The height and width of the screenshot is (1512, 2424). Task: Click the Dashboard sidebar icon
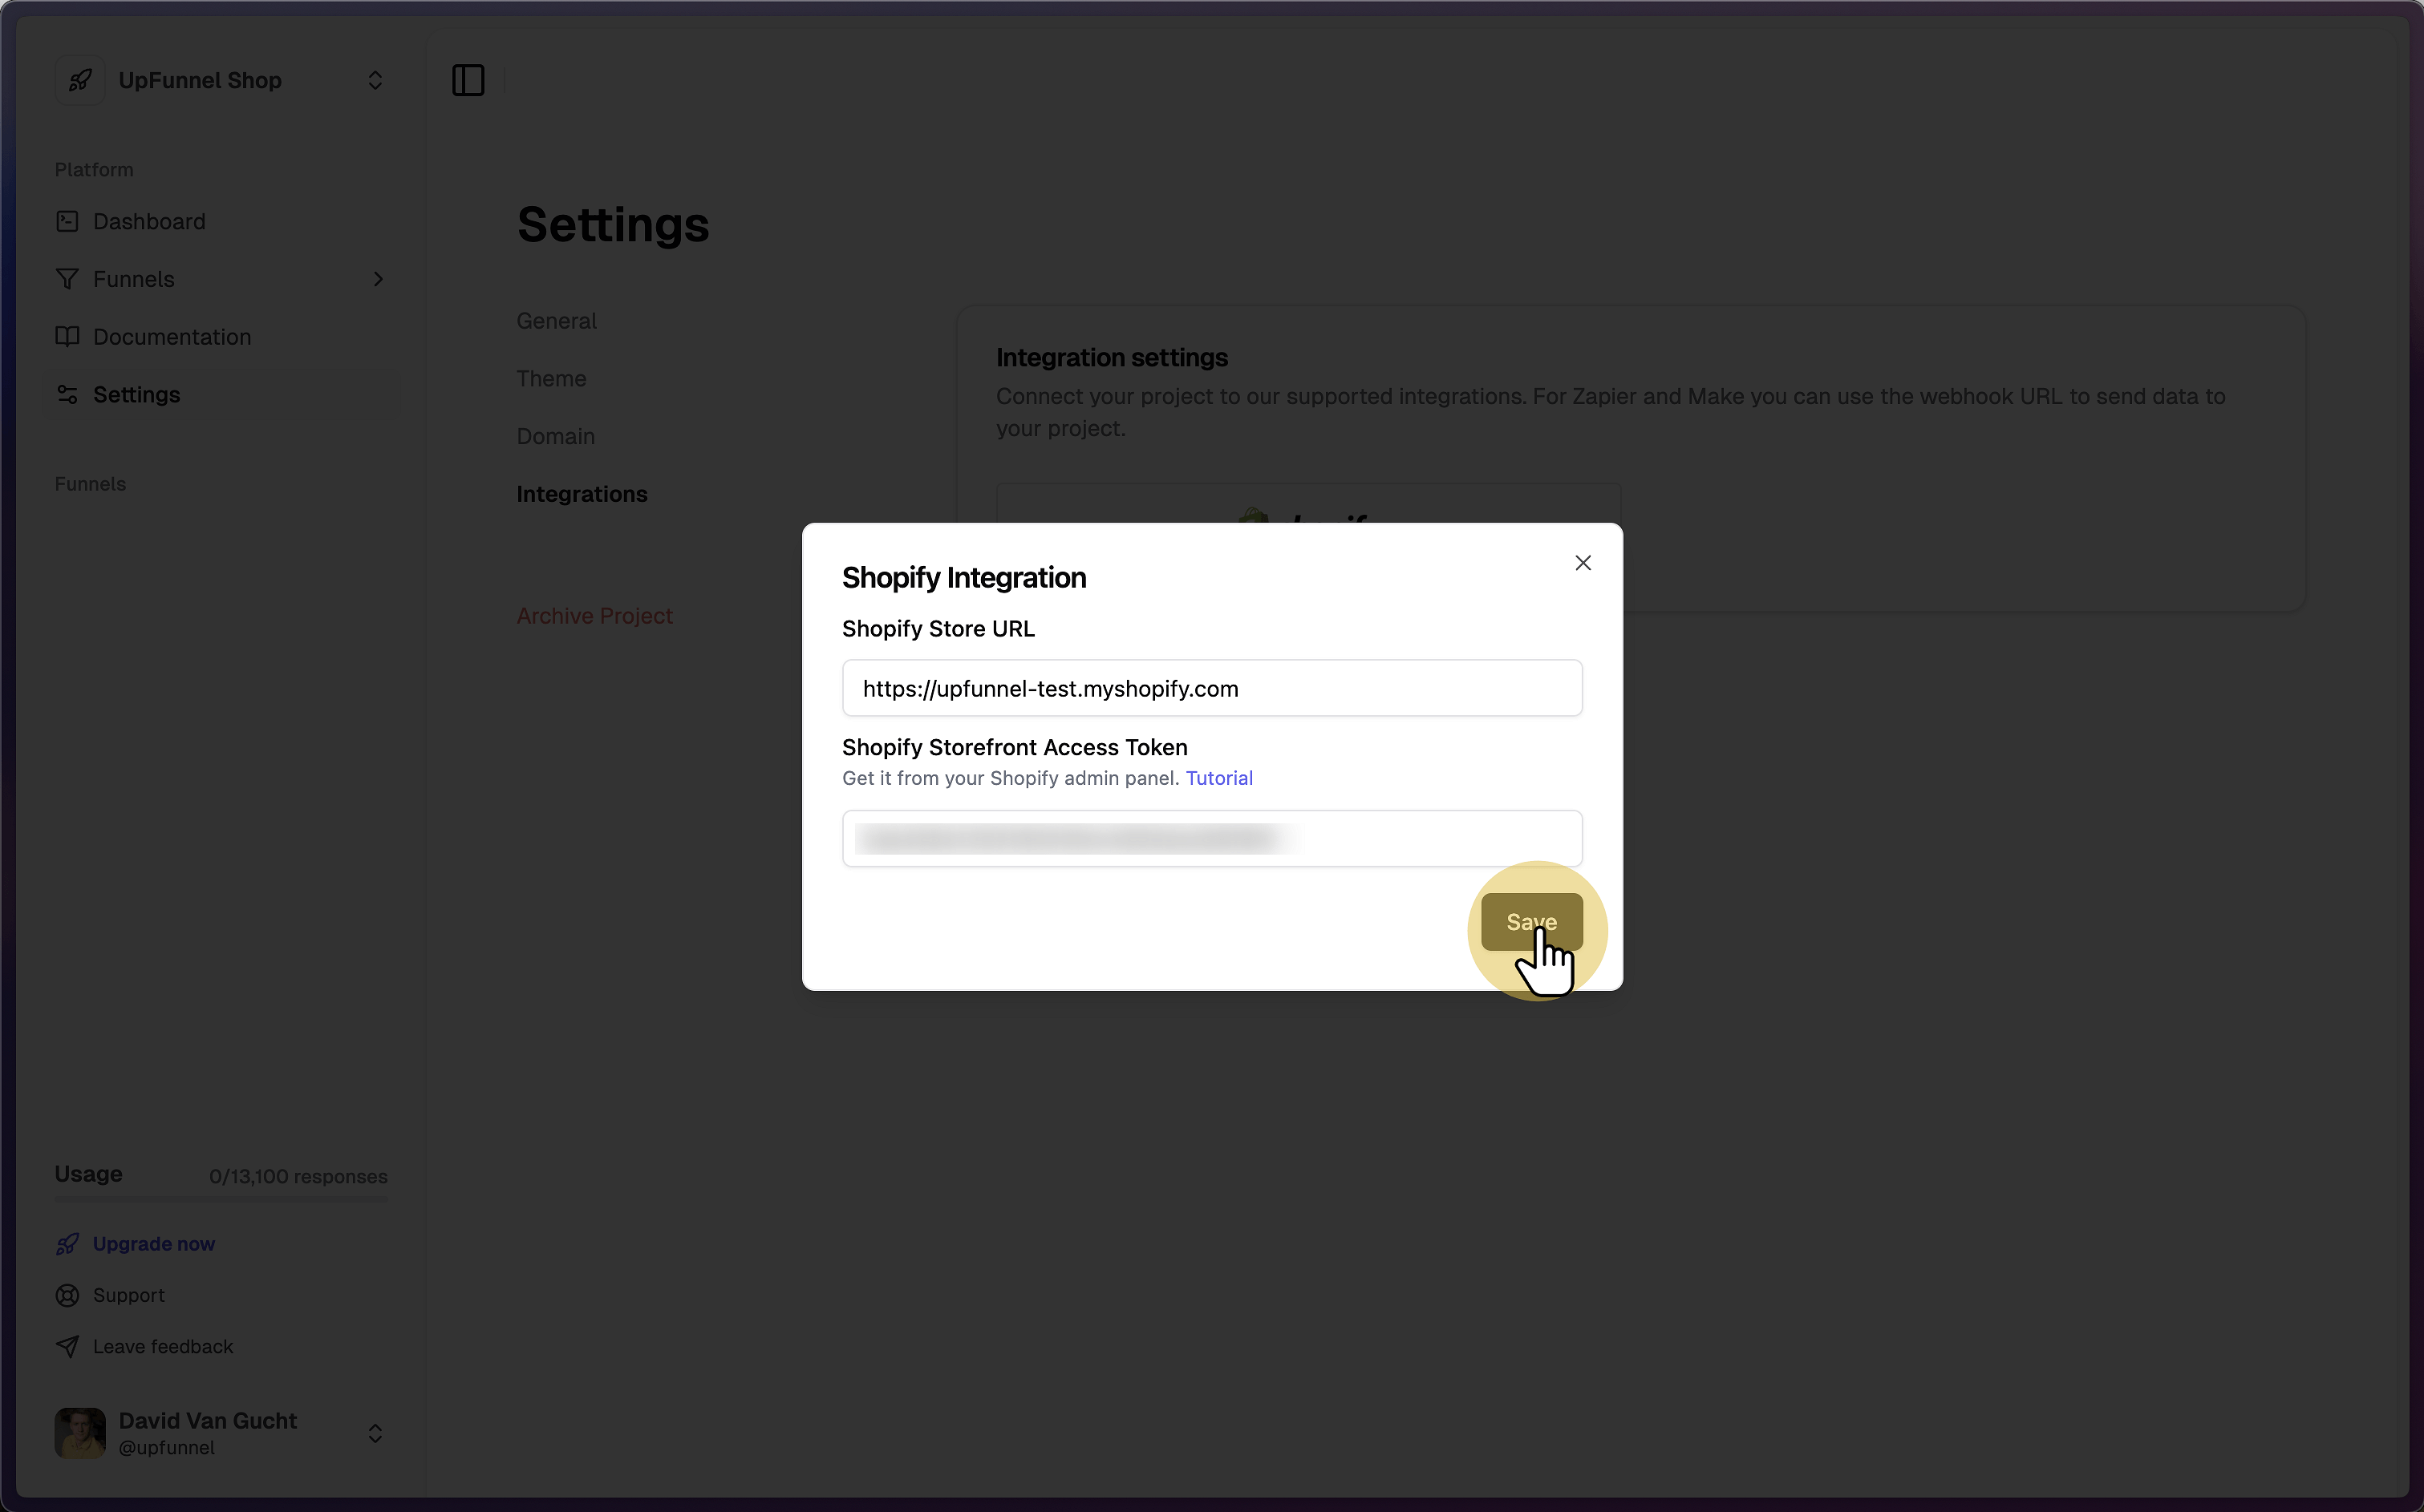(x=67, y=221)
